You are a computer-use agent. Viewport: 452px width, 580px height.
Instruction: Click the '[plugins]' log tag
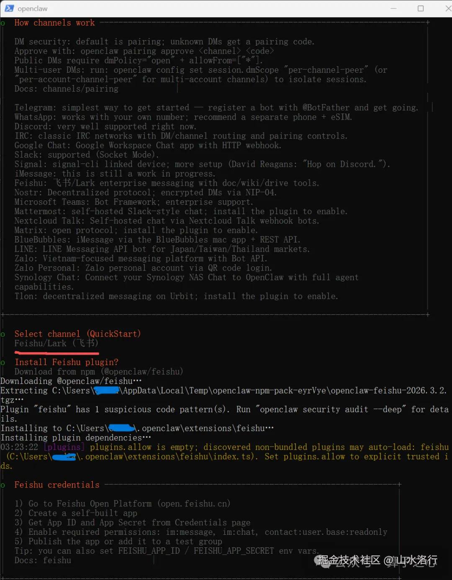[64, 447]
